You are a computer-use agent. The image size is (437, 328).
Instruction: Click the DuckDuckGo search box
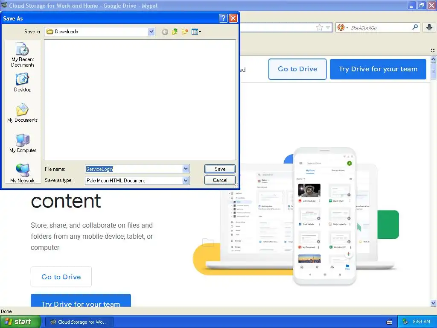point(380,27)
